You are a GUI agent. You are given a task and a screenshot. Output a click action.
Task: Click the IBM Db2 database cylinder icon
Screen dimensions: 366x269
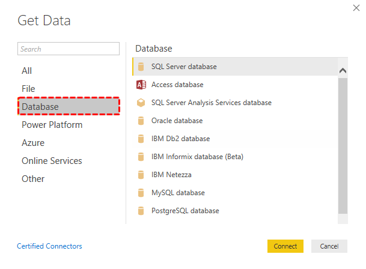tap(141, 139)
